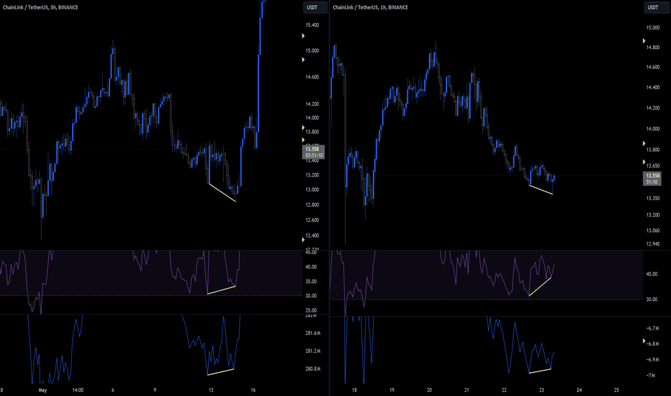This screenshot has width=671, height=396.
Task: Click the -7M scale label
Action: 650,375
